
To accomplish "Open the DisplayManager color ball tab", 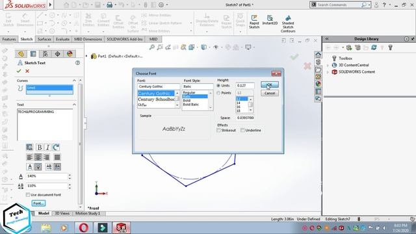I will pyautogui.click(x=70, y=54).
